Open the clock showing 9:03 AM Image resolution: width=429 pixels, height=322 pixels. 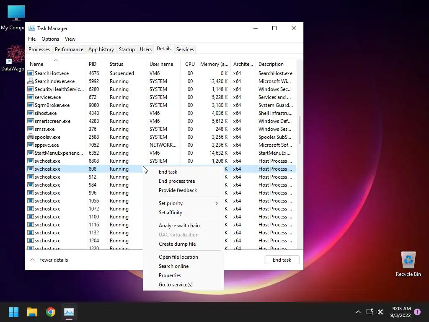click(x=401, y=312)
